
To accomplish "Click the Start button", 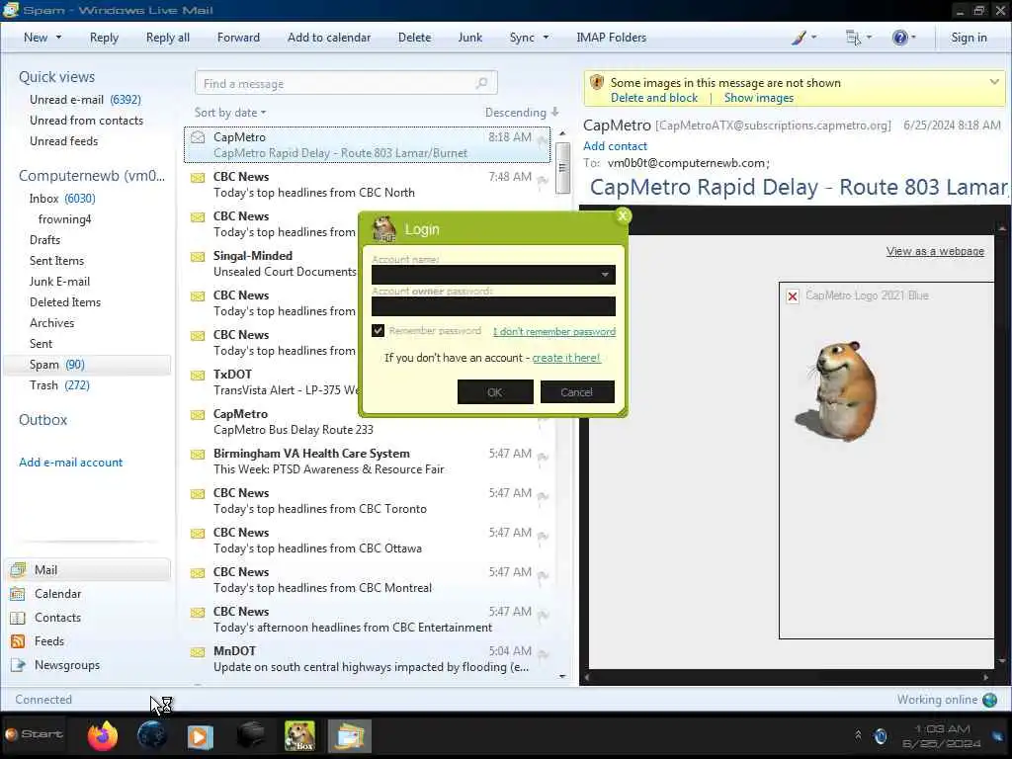I will tap(35, 734).
